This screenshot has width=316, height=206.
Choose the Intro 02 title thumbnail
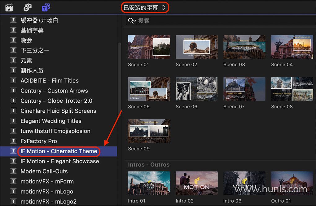tap(197, 183)
